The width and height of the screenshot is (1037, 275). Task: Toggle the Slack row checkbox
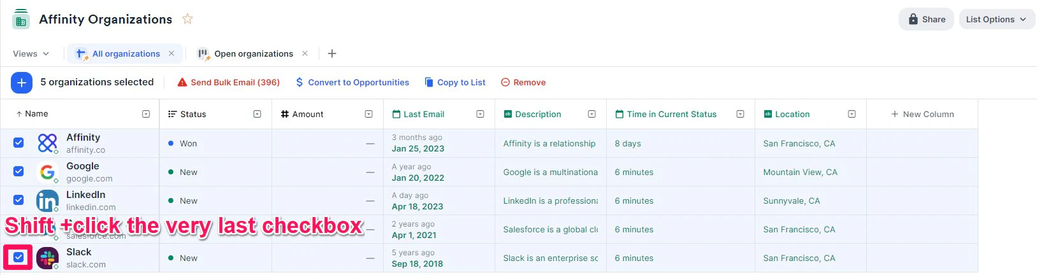(x=18, y=257)
